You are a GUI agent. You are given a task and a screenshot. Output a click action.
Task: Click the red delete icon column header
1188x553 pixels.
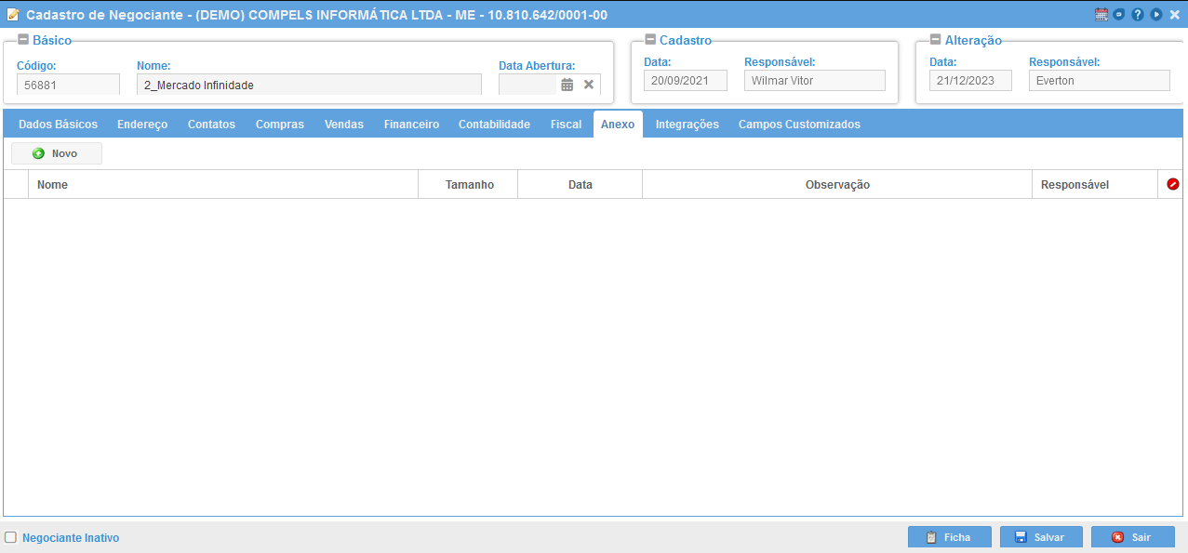1172,185
